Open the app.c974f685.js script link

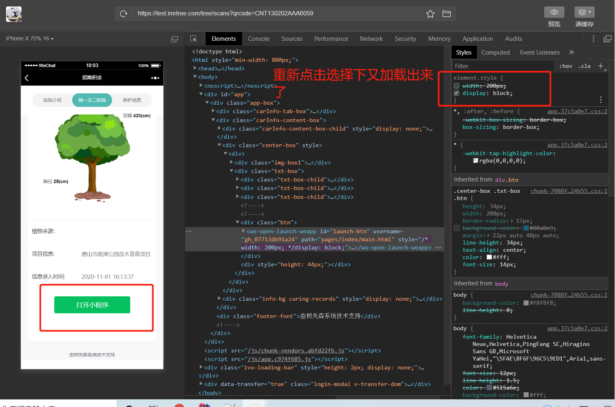pos(279,359)
